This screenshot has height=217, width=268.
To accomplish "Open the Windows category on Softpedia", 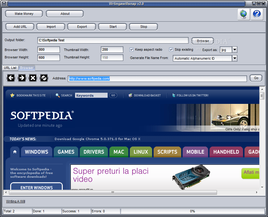I will pyautogui.click(x=36, y=152).
